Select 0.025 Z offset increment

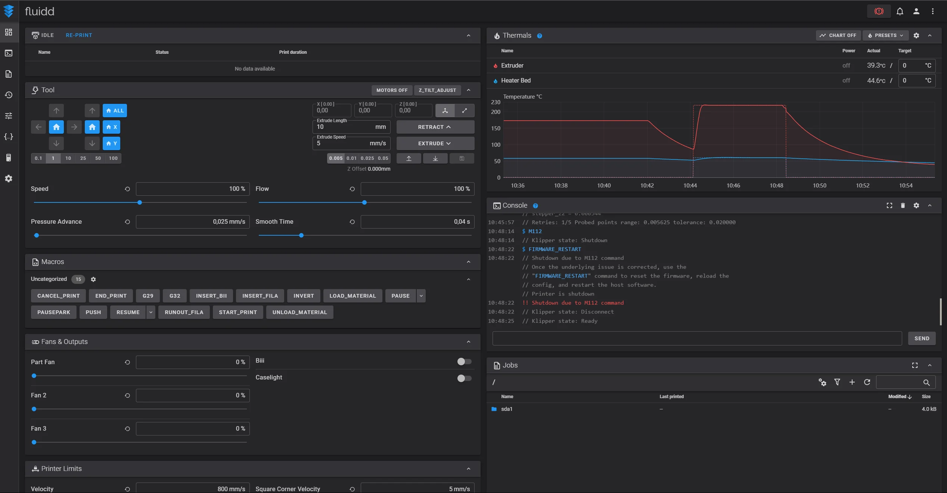coord(367,158)
